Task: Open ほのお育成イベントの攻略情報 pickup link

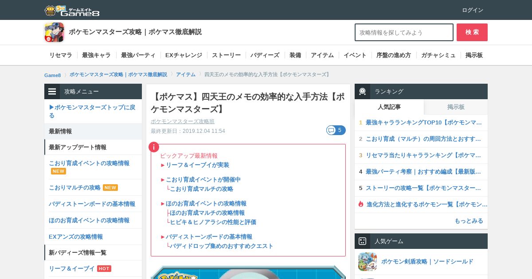Action: click(206, 203)
